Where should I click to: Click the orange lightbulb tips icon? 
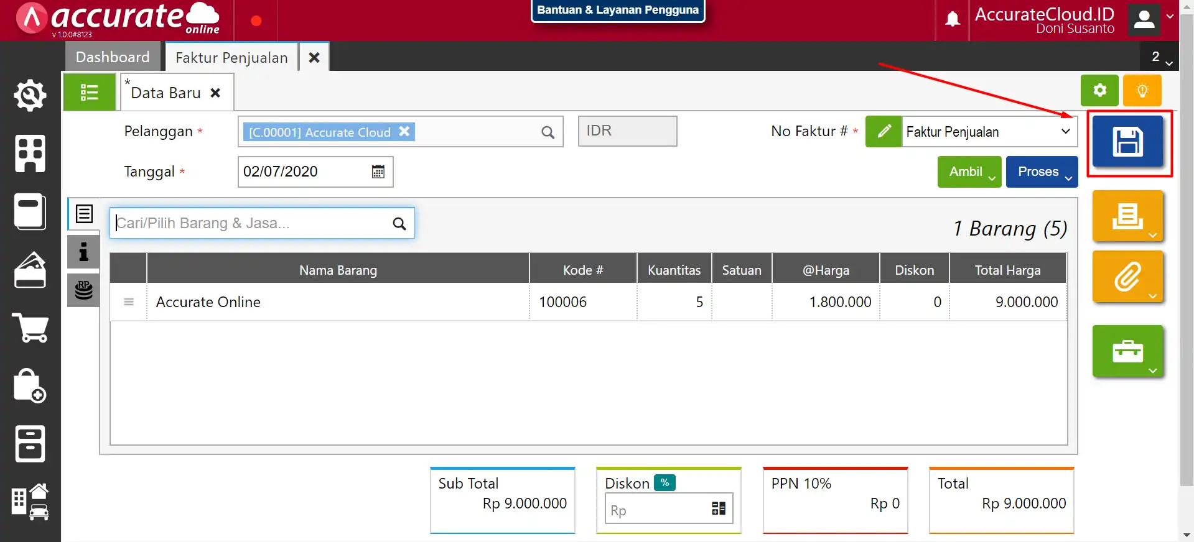[x=1142, y=91]
